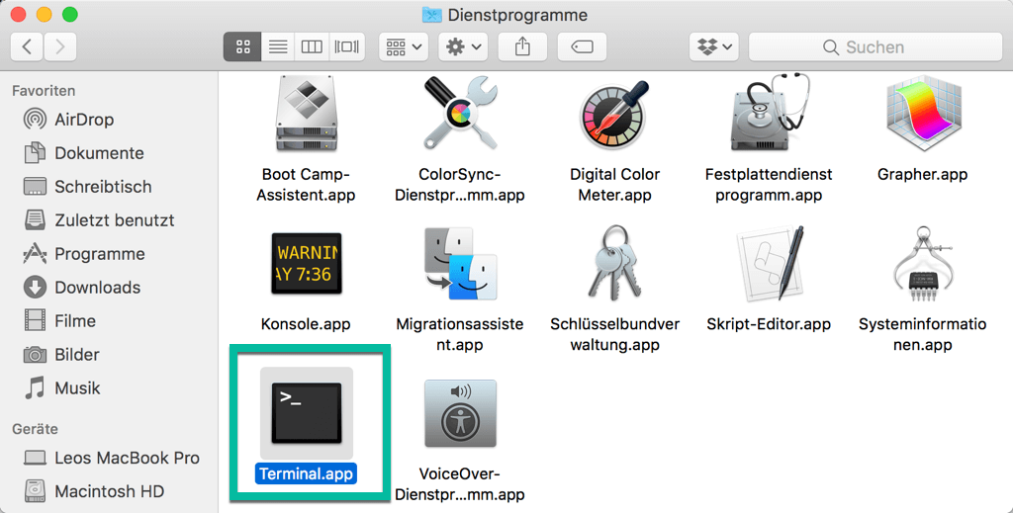This screenshot has width=1013, height=513.
Task: Select Leos MacBook Pro under Geräte
Action: (x=109, y=458)
